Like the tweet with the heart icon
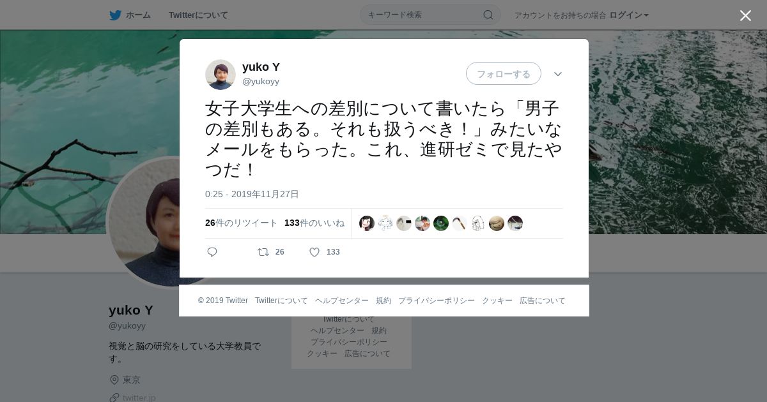Image resolution: width=767 pixels, height=402 pixels. click(314, 252)
